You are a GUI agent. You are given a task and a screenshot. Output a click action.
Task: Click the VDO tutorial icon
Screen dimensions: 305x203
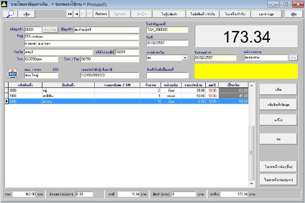pyautogui.click(x=13, y=74)
